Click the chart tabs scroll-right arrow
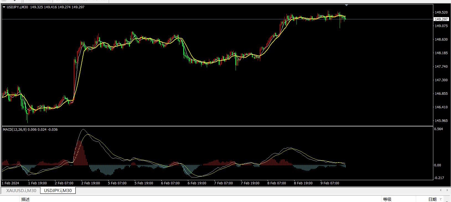This screenshot has width=451, height=202. click(447, 190)
